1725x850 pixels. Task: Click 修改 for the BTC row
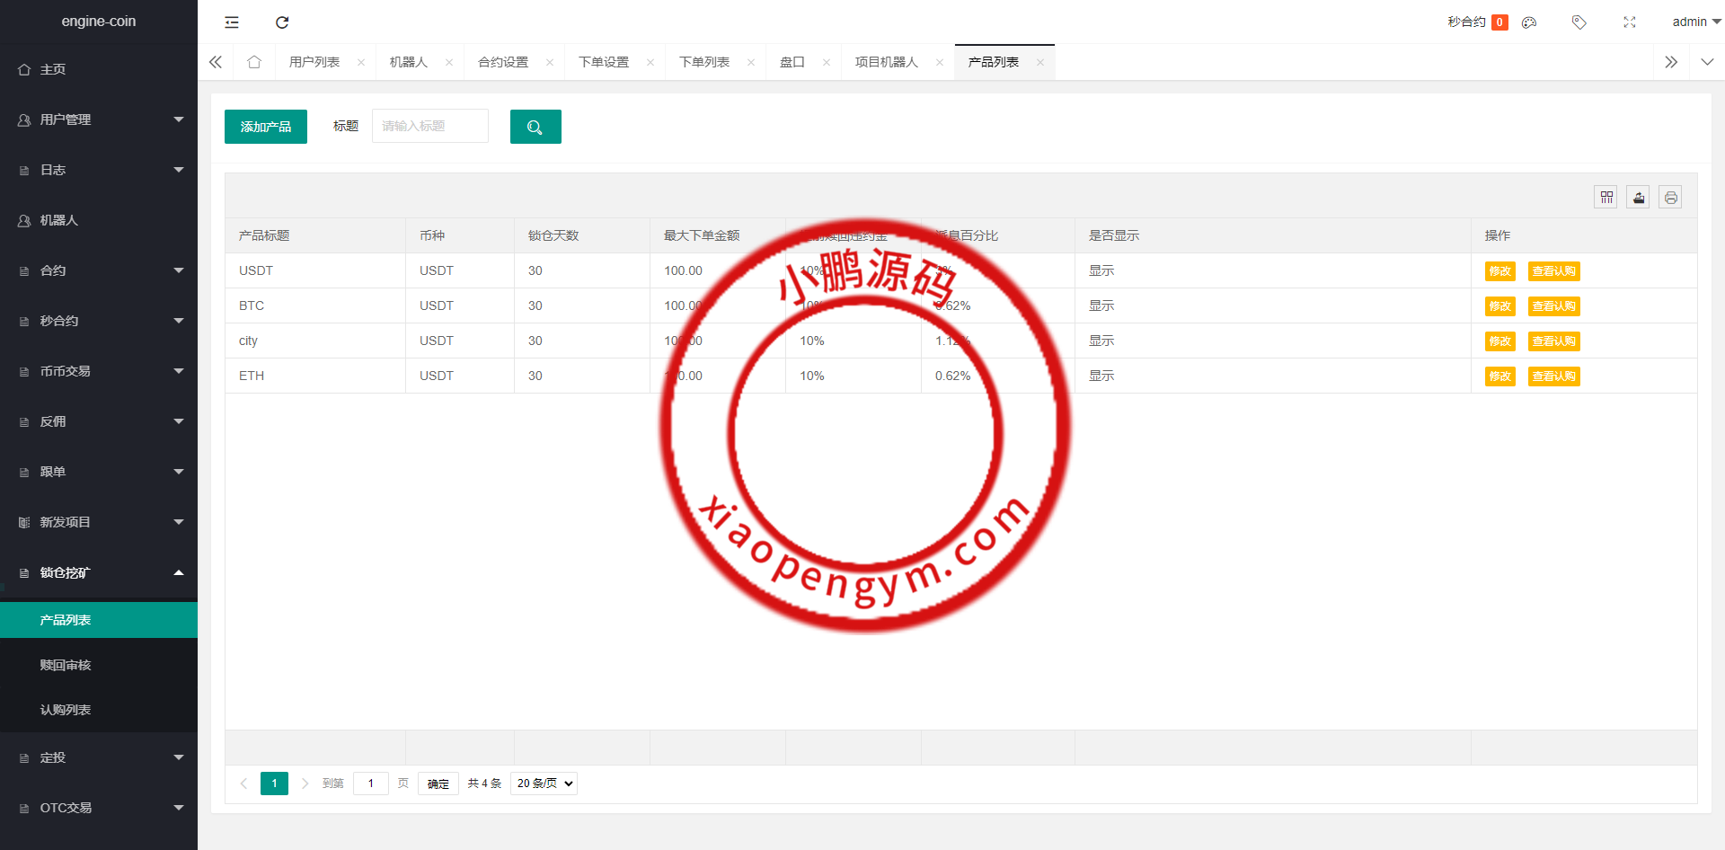click(1499, 306)
